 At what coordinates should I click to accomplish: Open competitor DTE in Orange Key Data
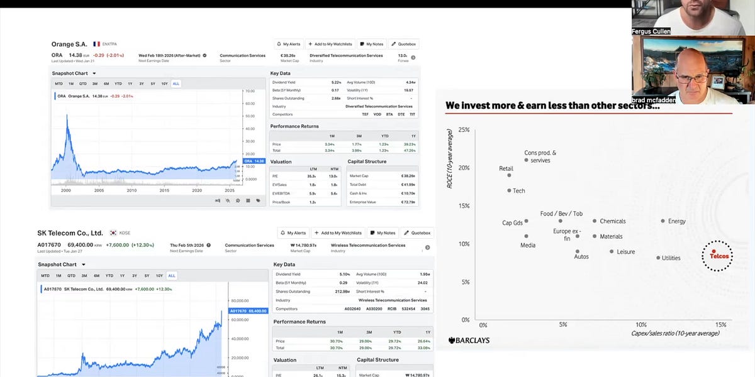[x=401, y=114]
